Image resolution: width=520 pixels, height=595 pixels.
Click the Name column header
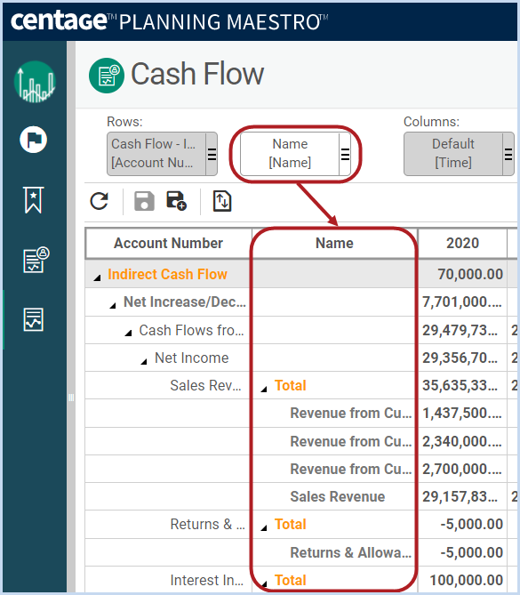click(x=334, y=243)
